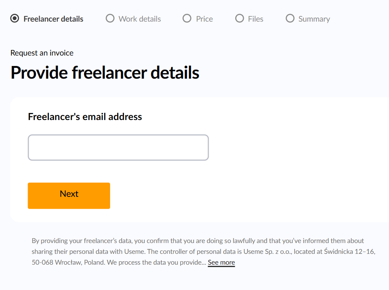Click the Files step circle indicator
This screenshot has height=290, width=389.
(239, 18)
